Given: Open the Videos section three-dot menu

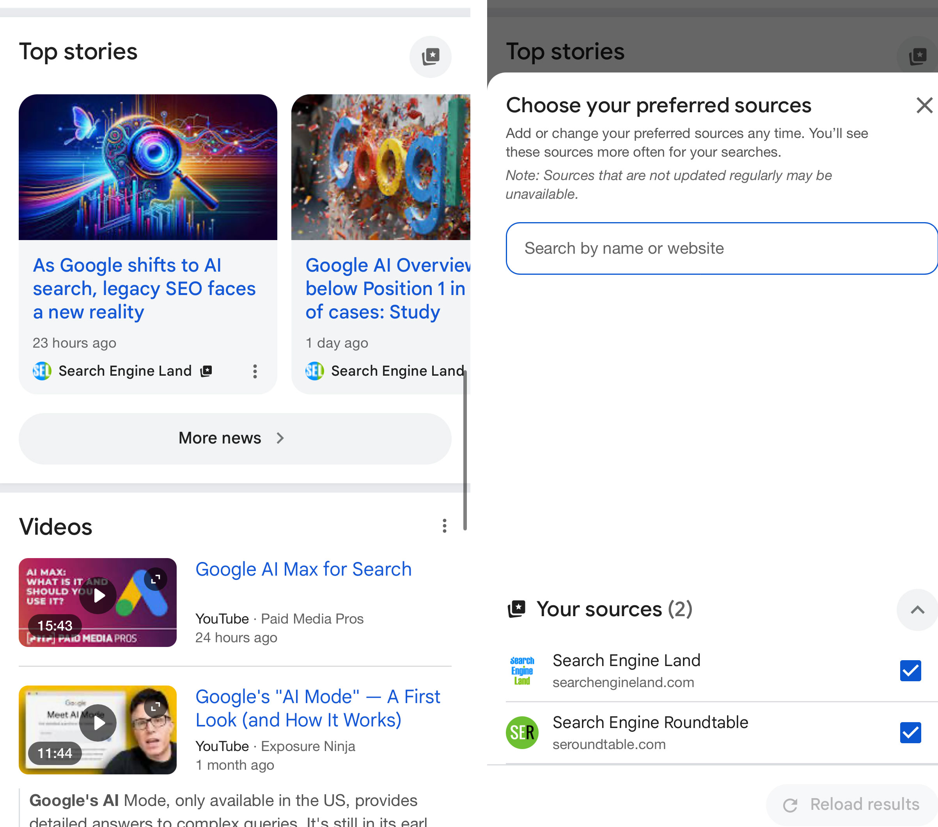Looking at the screenshot, I should point(444,526).
